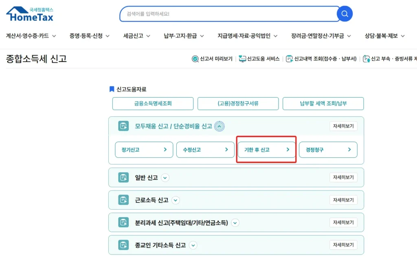Open 자세히보기 for 근로소득 신고
The width and height of the screenshot is (417, 257).
tap(343, 200)
